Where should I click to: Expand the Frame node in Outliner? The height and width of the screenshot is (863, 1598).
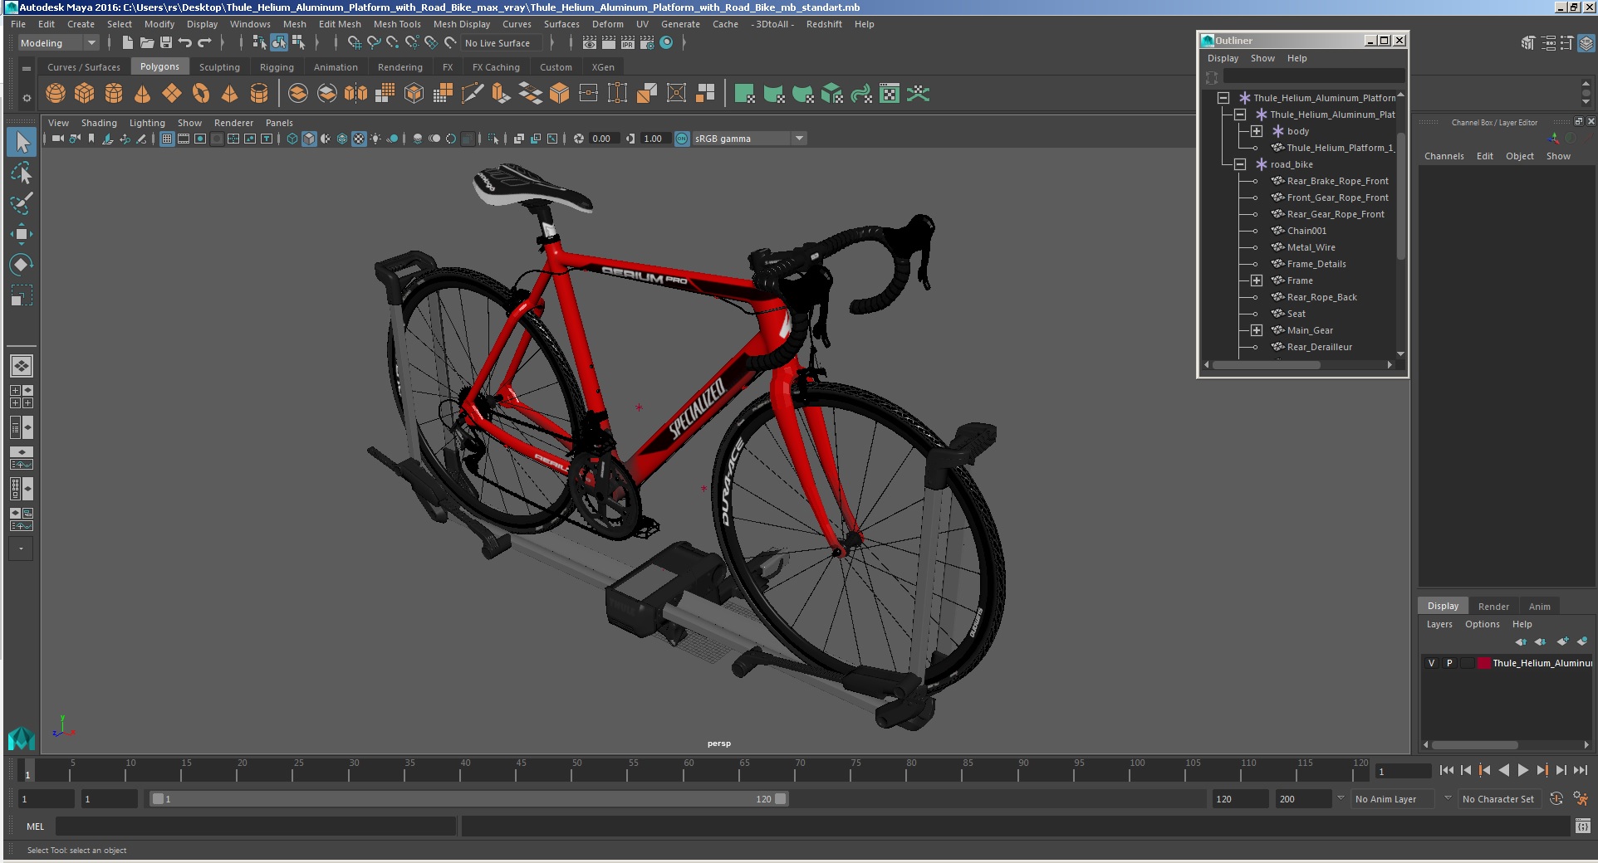click(x=1257, y=280)
